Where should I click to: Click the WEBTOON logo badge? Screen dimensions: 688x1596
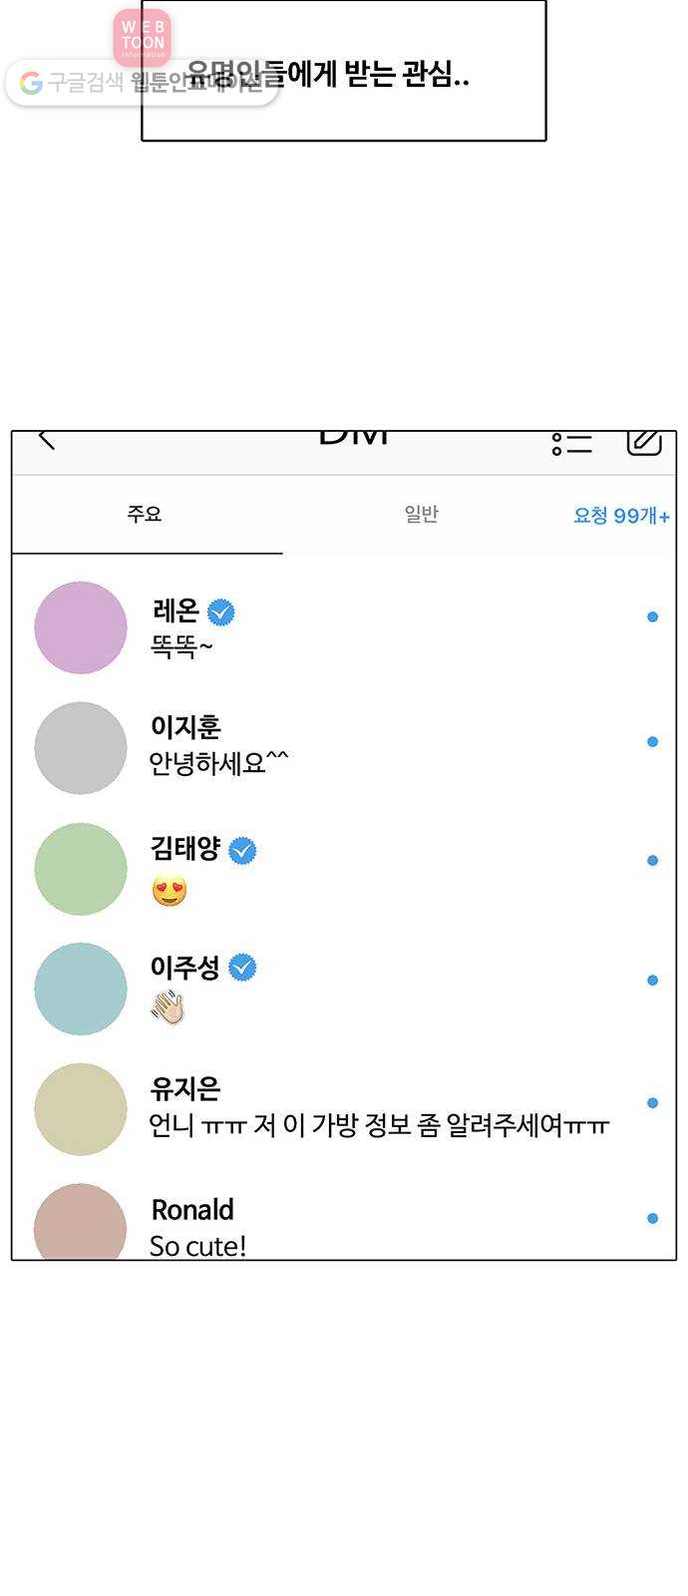coord(143,37)
